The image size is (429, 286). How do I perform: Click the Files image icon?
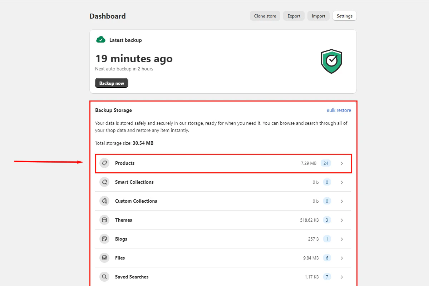click(x=104, y=258)
